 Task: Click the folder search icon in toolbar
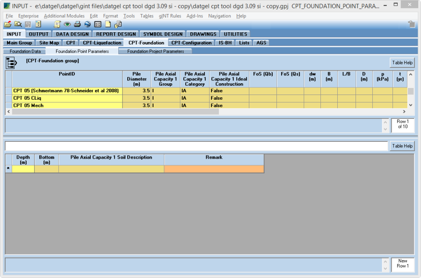18,24
